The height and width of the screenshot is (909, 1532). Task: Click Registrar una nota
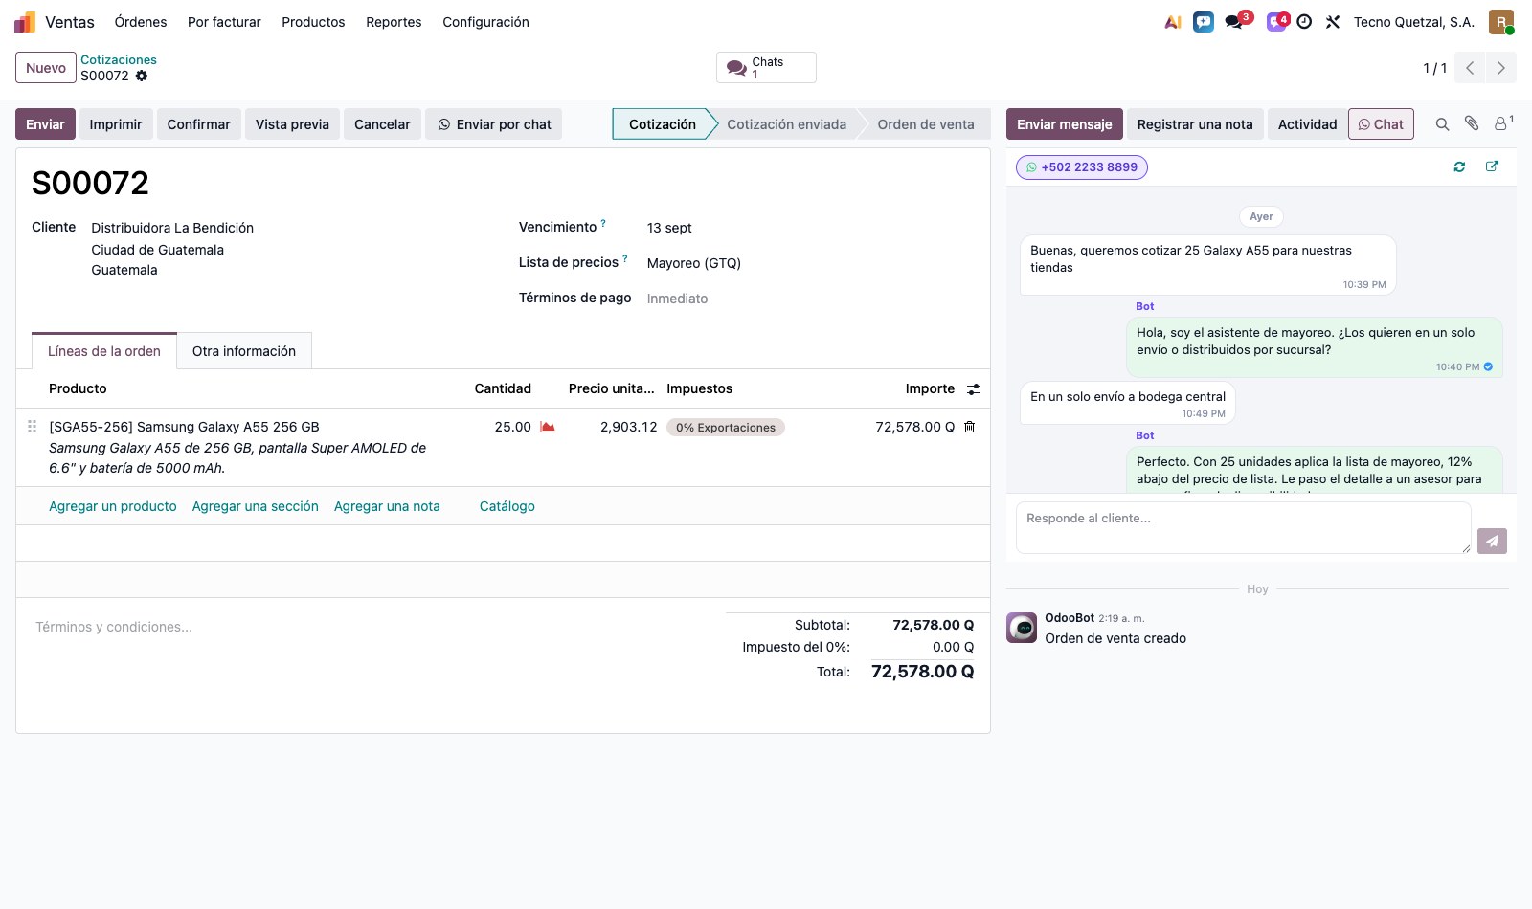click(1195, 124)
